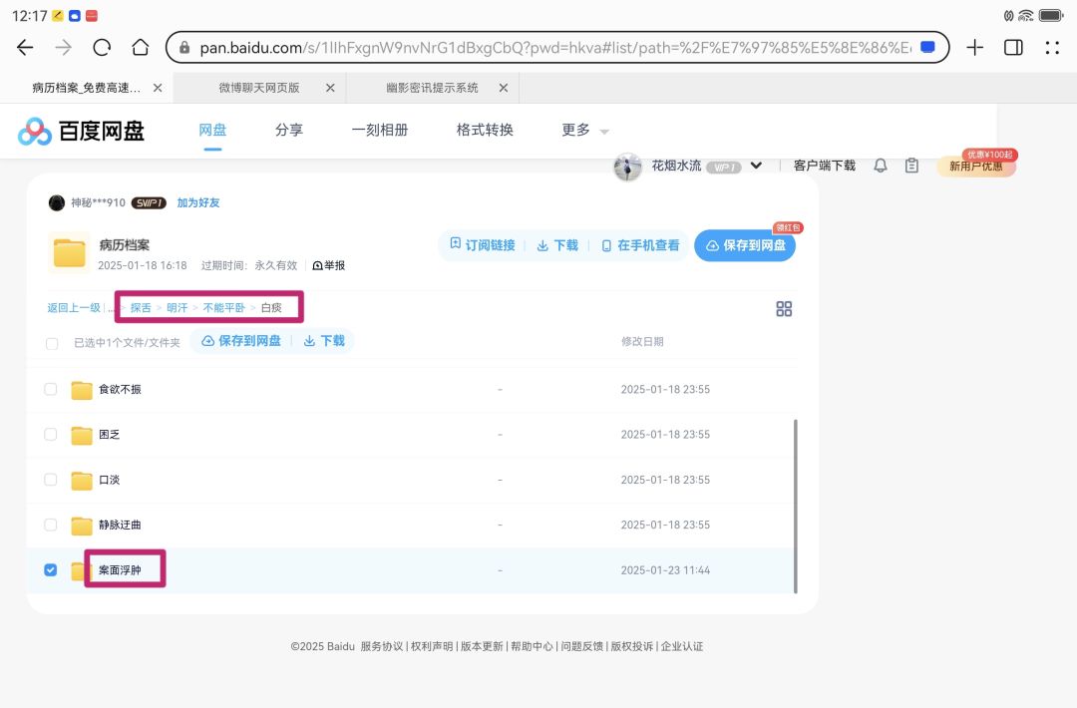The image size is (1077, 708).
Task: Open the 格式转换 navigation tab
Action: (x=485, y=130)
